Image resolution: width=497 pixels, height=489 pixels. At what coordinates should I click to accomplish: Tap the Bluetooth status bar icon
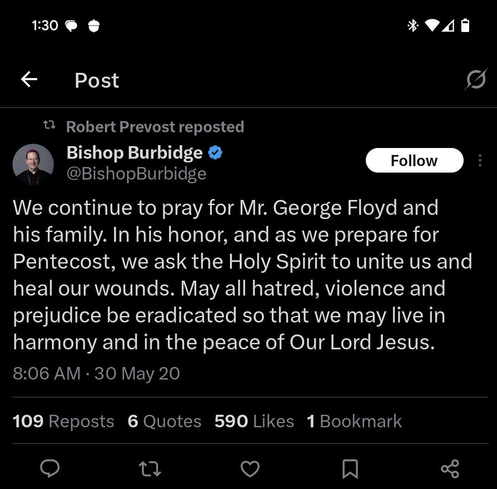(413, 26)
